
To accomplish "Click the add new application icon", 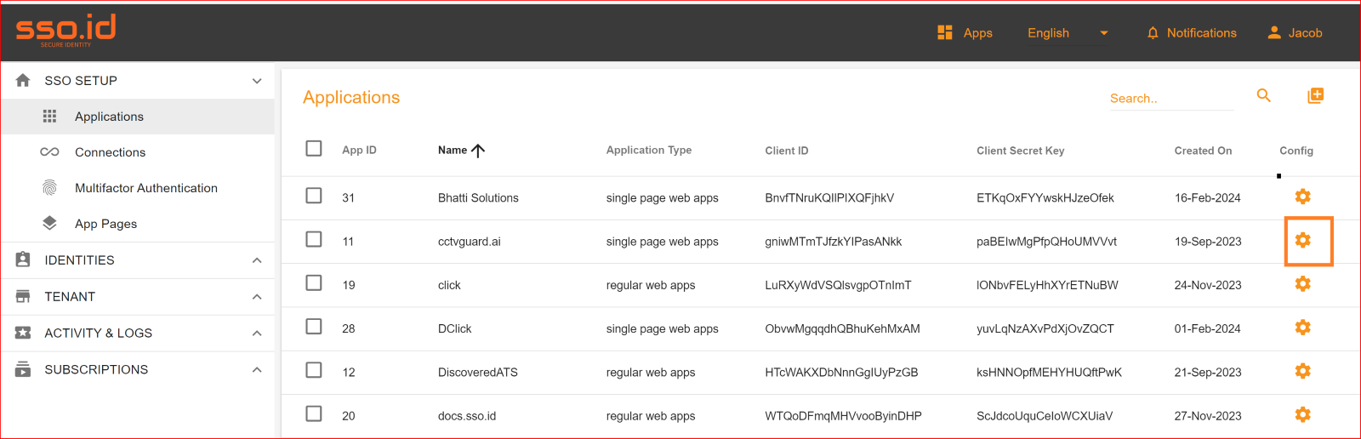I will 1315,95.
